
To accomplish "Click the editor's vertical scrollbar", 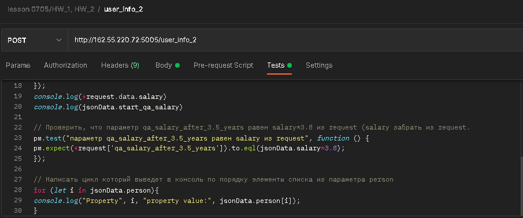I will (x=521, y=187).
